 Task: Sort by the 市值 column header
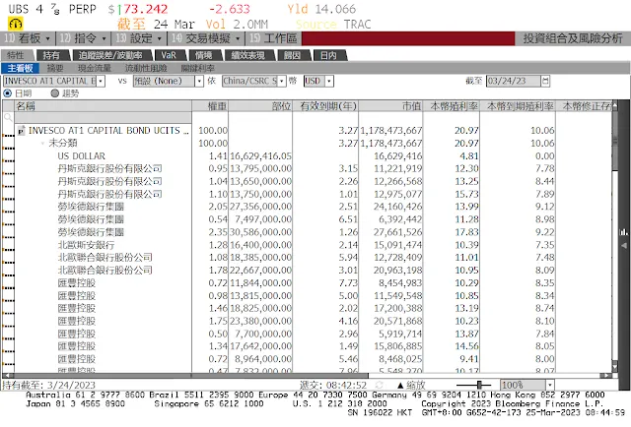pos(390,106)
